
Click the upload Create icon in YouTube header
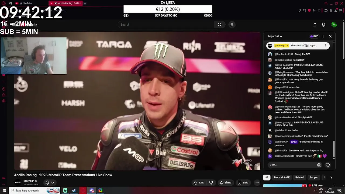point(315,25)
